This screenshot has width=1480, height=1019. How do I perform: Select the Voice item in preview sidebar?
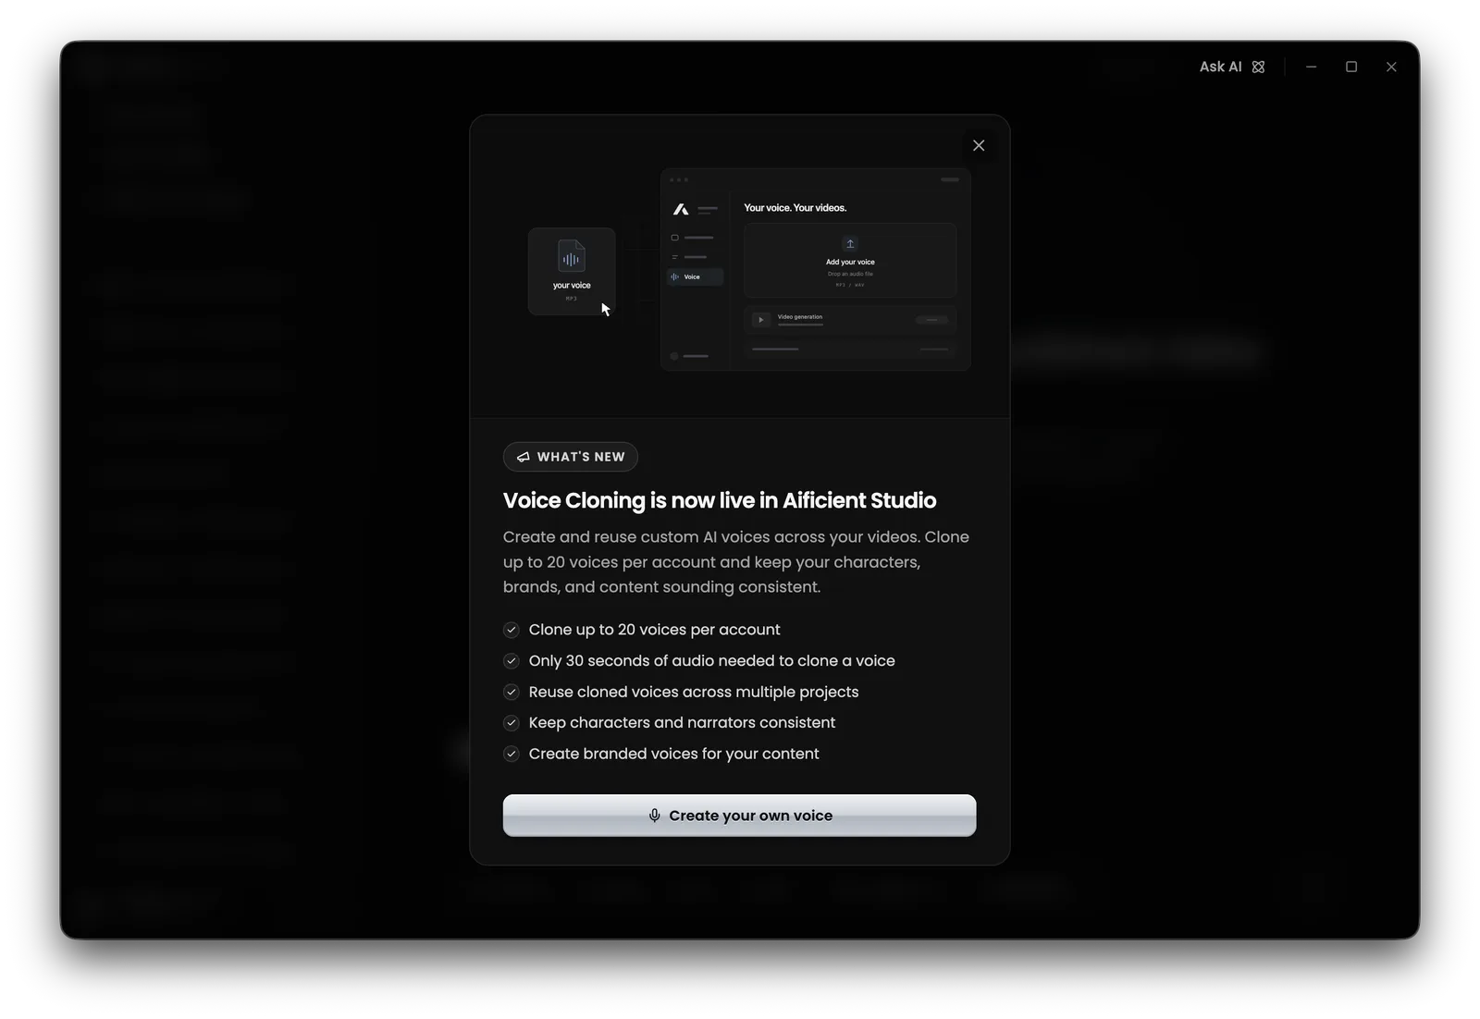coord(695,276)
